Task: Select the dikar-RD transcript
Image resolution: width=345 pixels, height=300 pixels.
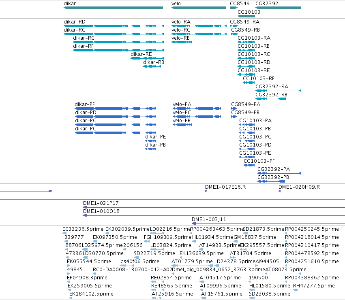Action: pos(114,26)
